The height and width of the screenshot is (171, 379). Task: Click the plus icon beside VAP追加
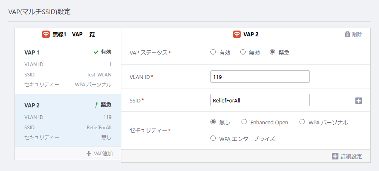tap(89, 153)
